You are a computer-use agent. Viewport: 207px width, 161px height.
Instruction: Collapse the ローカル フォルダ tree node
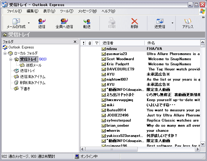[x=5, y=53]
